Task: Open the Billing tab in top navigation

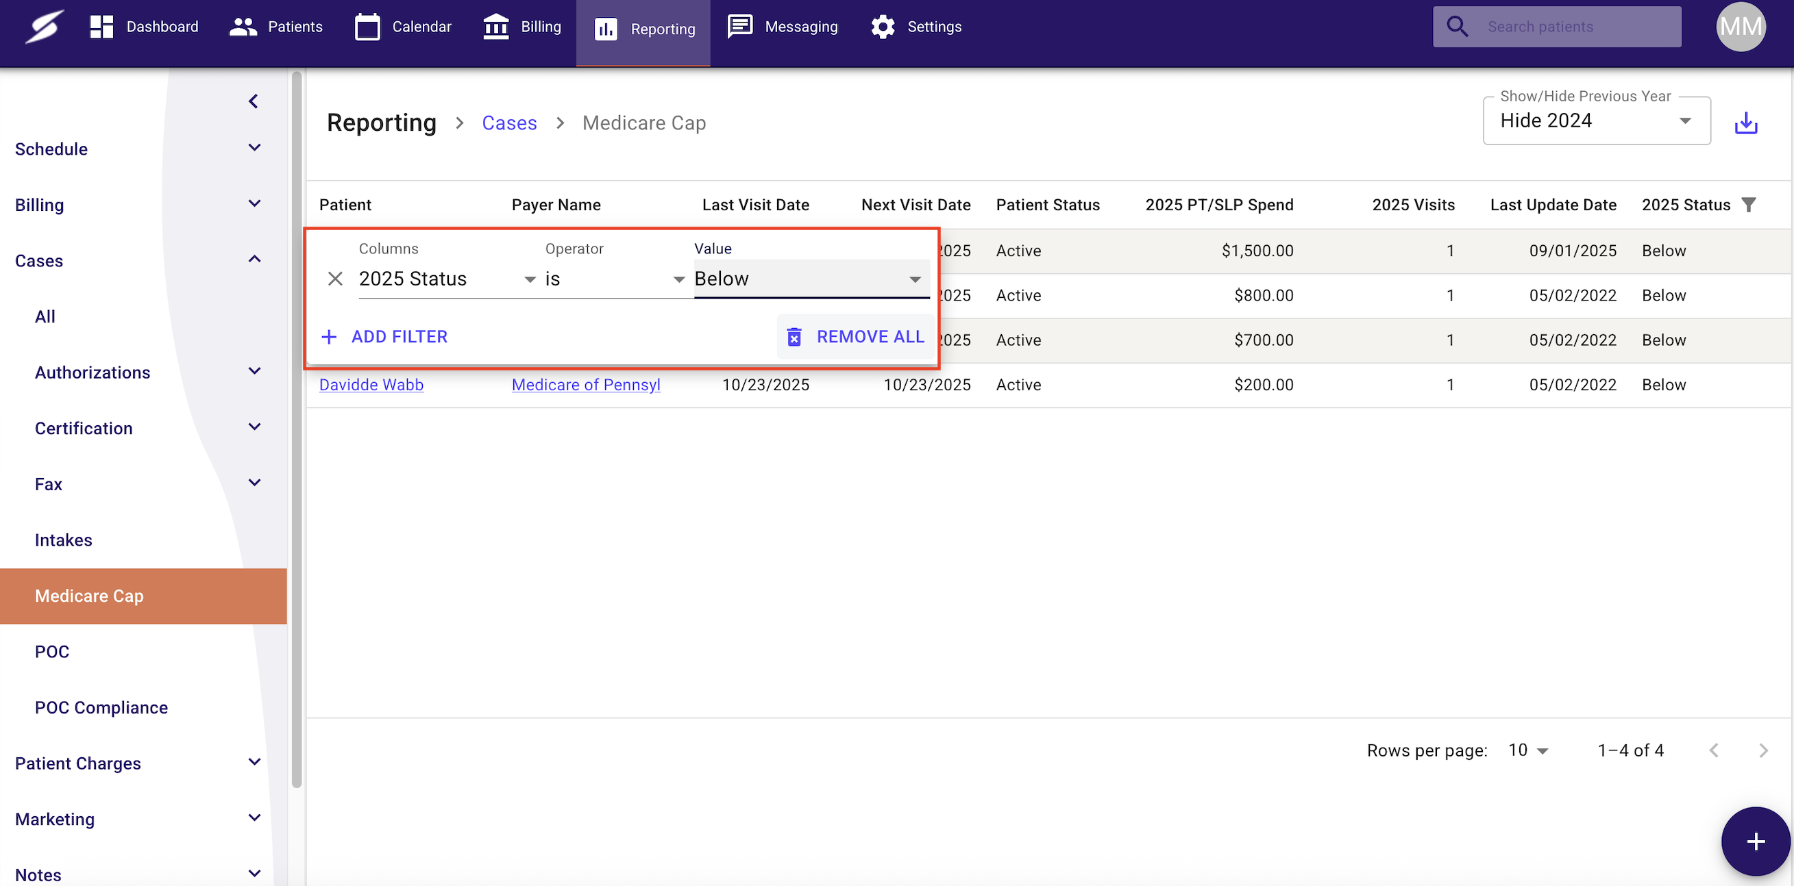Action: [x=522, y=27]
